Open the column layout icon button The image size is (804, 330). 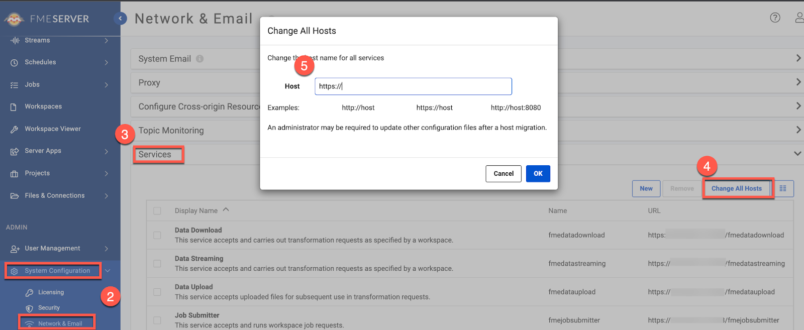(783, 188)
